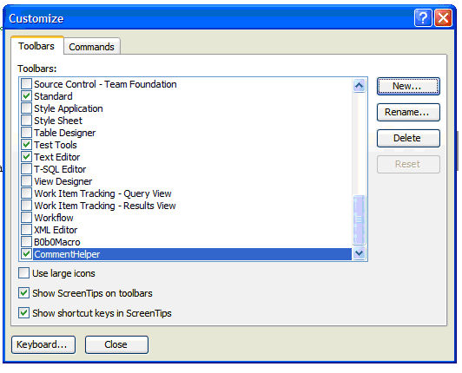462x373 pixels.
Task: Click the New... button
Action: pos(408,86)
